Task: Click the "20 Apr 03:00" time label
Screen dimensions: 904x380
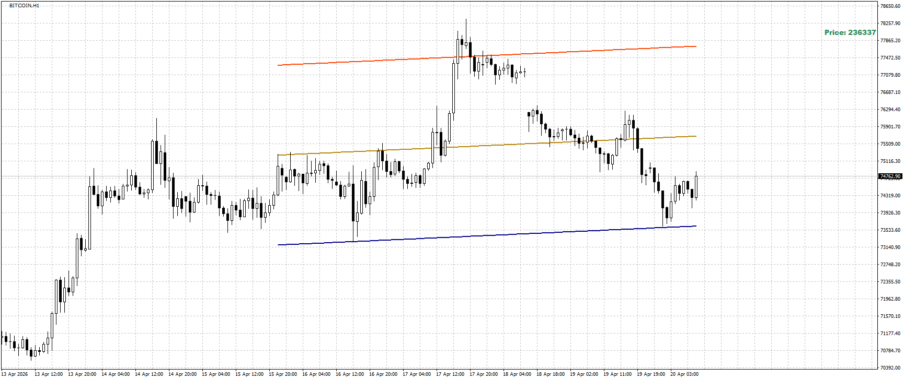Action: (x=684, y=374)
